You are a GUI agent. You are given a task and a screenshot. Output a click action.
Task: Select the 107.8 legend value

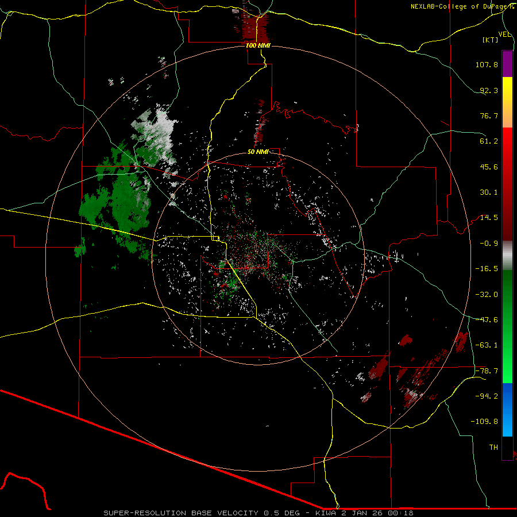coord(487,64)
